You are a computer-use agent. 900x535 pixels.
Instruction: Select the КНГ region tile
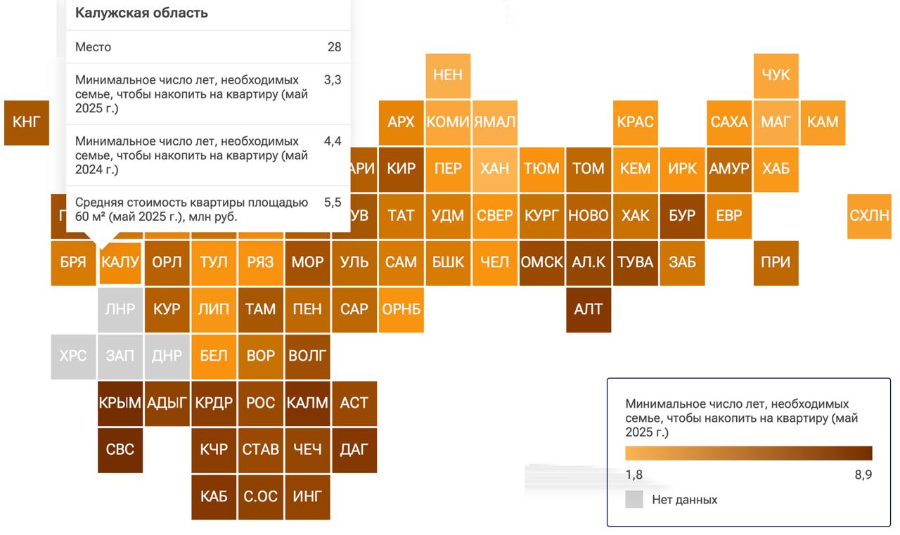pyautogui.click(x=27, y=122)
